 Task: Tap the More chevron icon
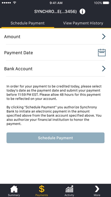97,189
